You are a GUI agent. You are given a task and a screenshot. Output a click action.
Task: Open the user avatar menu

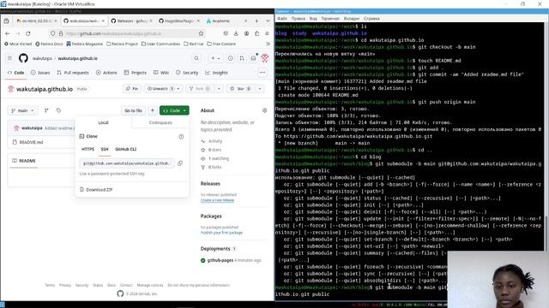pos(265,58)
